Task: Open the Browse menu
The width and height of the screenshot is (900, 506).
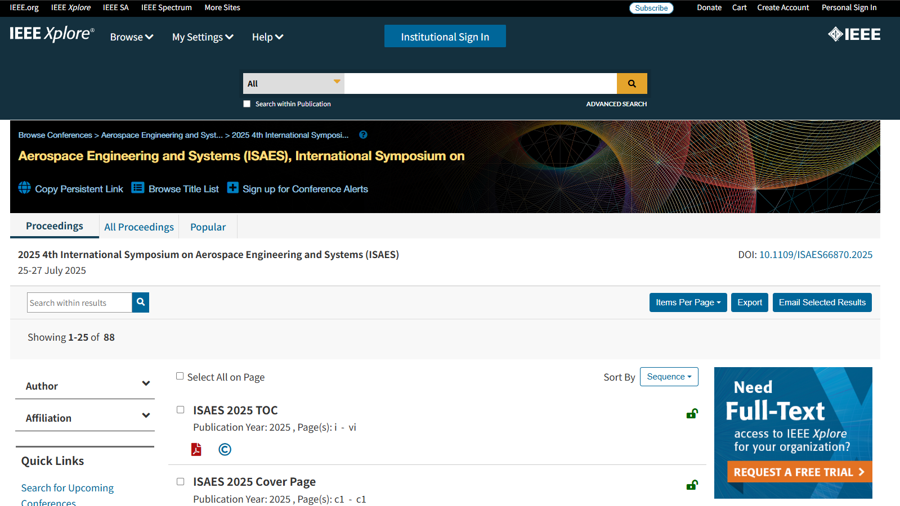Action: [132, 37]
